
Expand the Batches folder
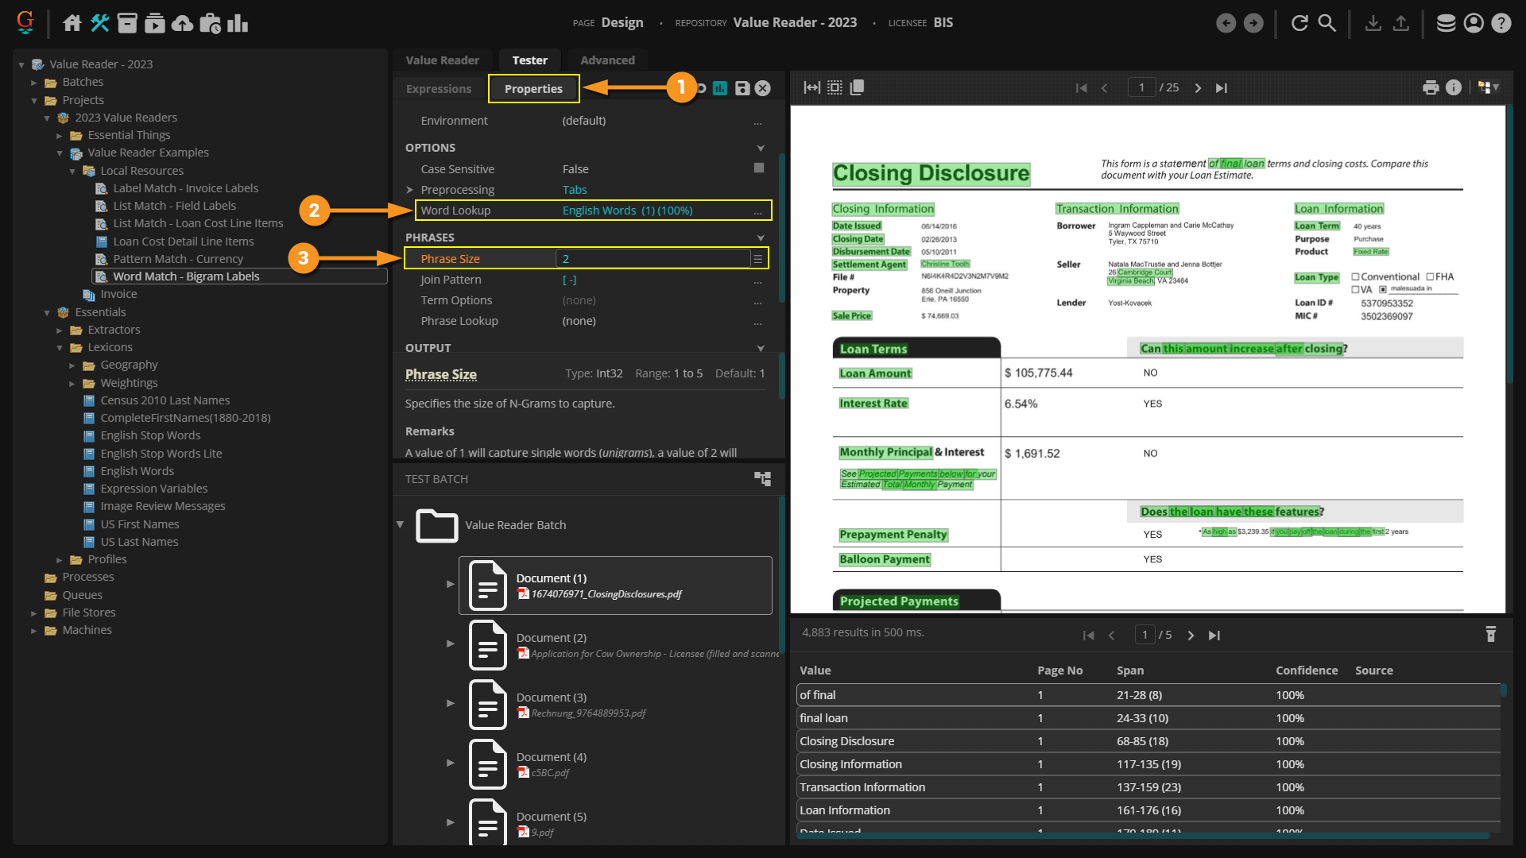pyautogui.click(x=34, y=82)
